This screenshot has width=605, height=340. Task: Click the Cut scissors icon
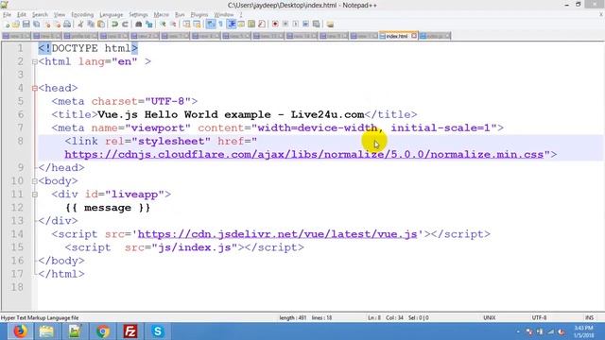(x=80, y=25)
